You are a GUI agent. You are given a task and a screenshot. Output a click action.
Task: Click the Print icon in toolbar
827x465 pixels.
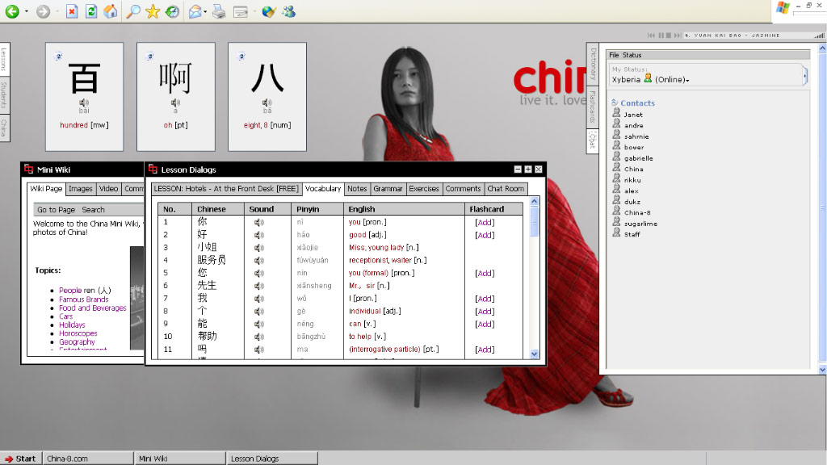coord(219,11)
